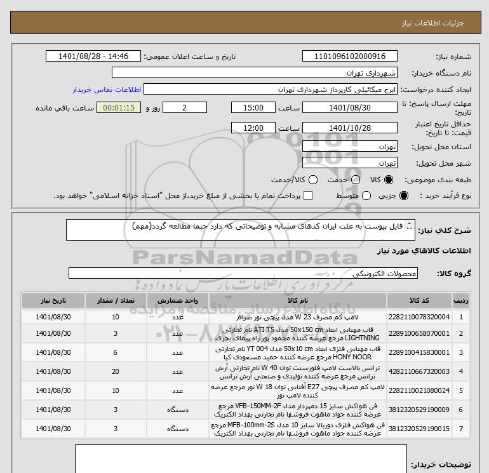Click the نام کالا column header
This screenshot has height=473, width=489.
tap(298, 301)
